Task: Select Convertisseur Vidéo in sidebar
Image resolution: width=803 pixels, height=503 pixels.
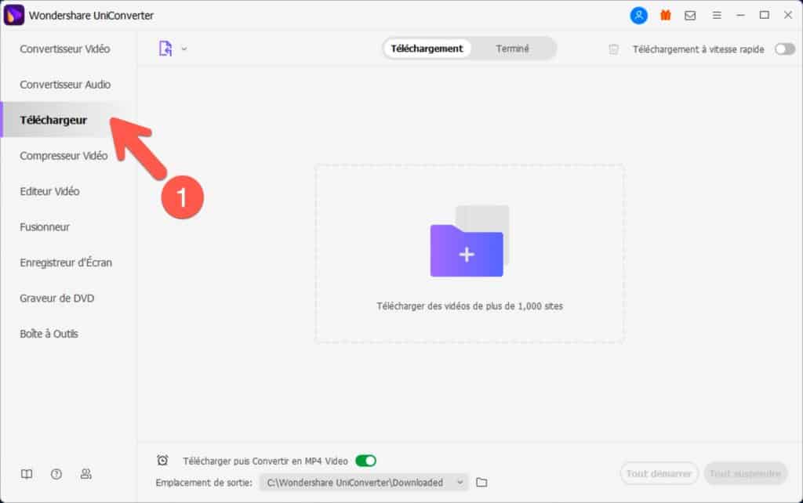Action: pos(65,49)
